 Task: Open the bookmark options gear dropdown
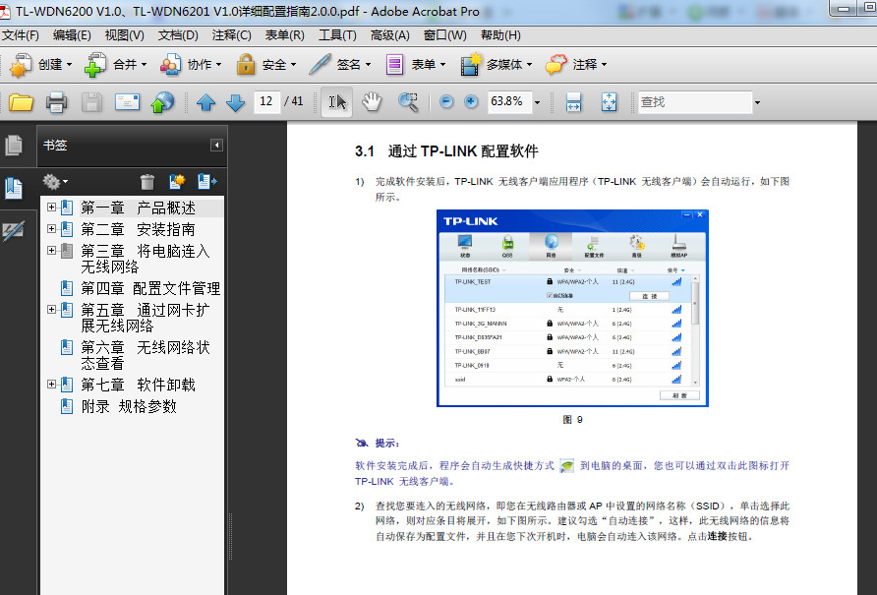tap(56, 181)
